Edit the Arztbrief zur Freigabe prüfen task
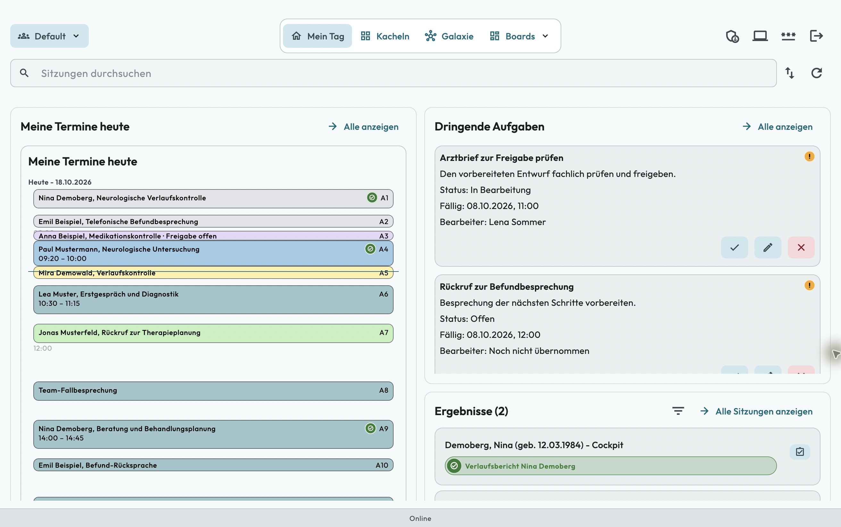841x527 pixels. (x=768, y=247)
